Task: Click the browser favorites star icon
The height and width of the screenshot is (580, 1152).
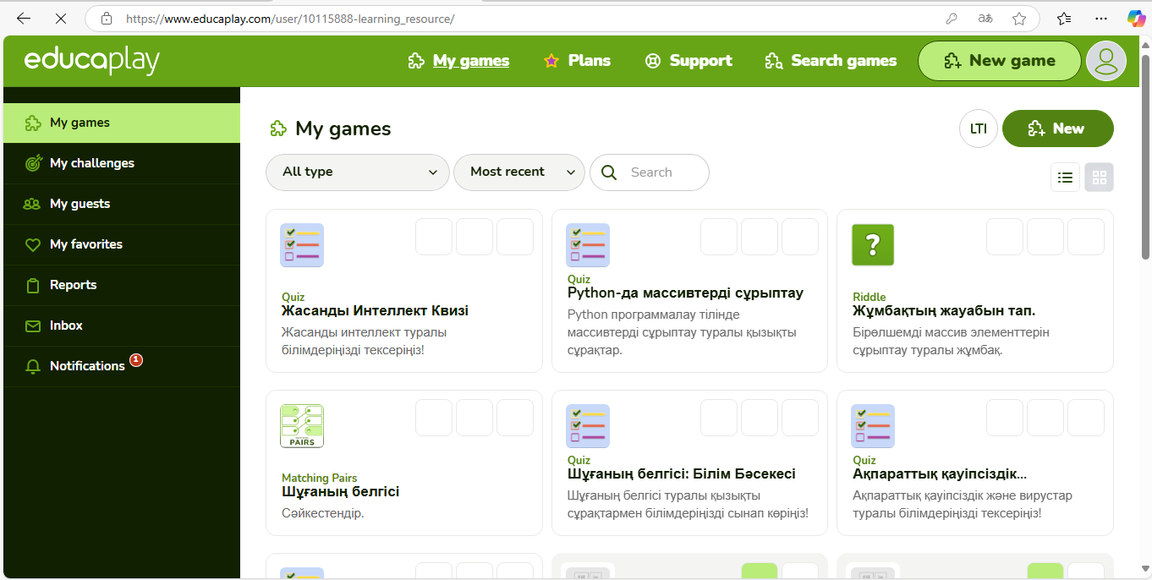Action: [x=1019, y=18]
